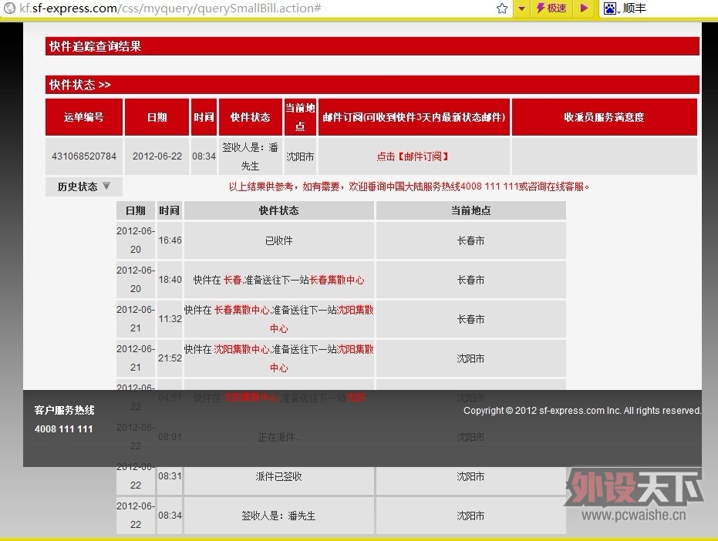Click the 运单编号 column header
The image size is (718, 541).
tap(84, 117)
